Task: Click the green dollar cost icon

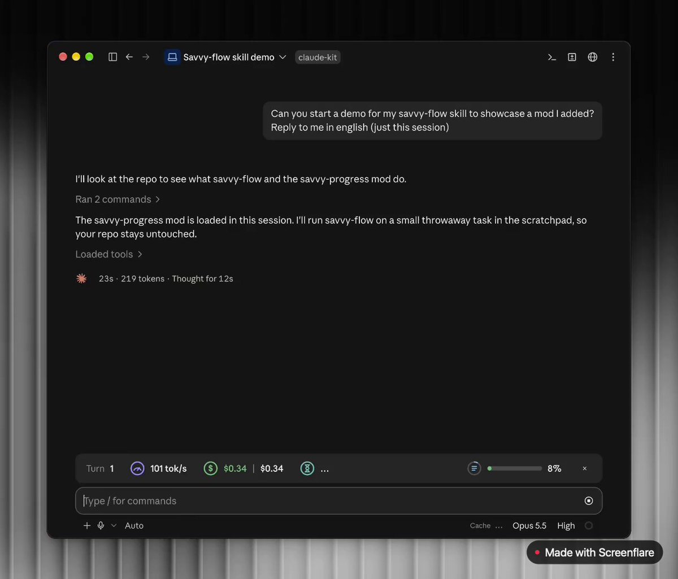Action: click(211, 468)
